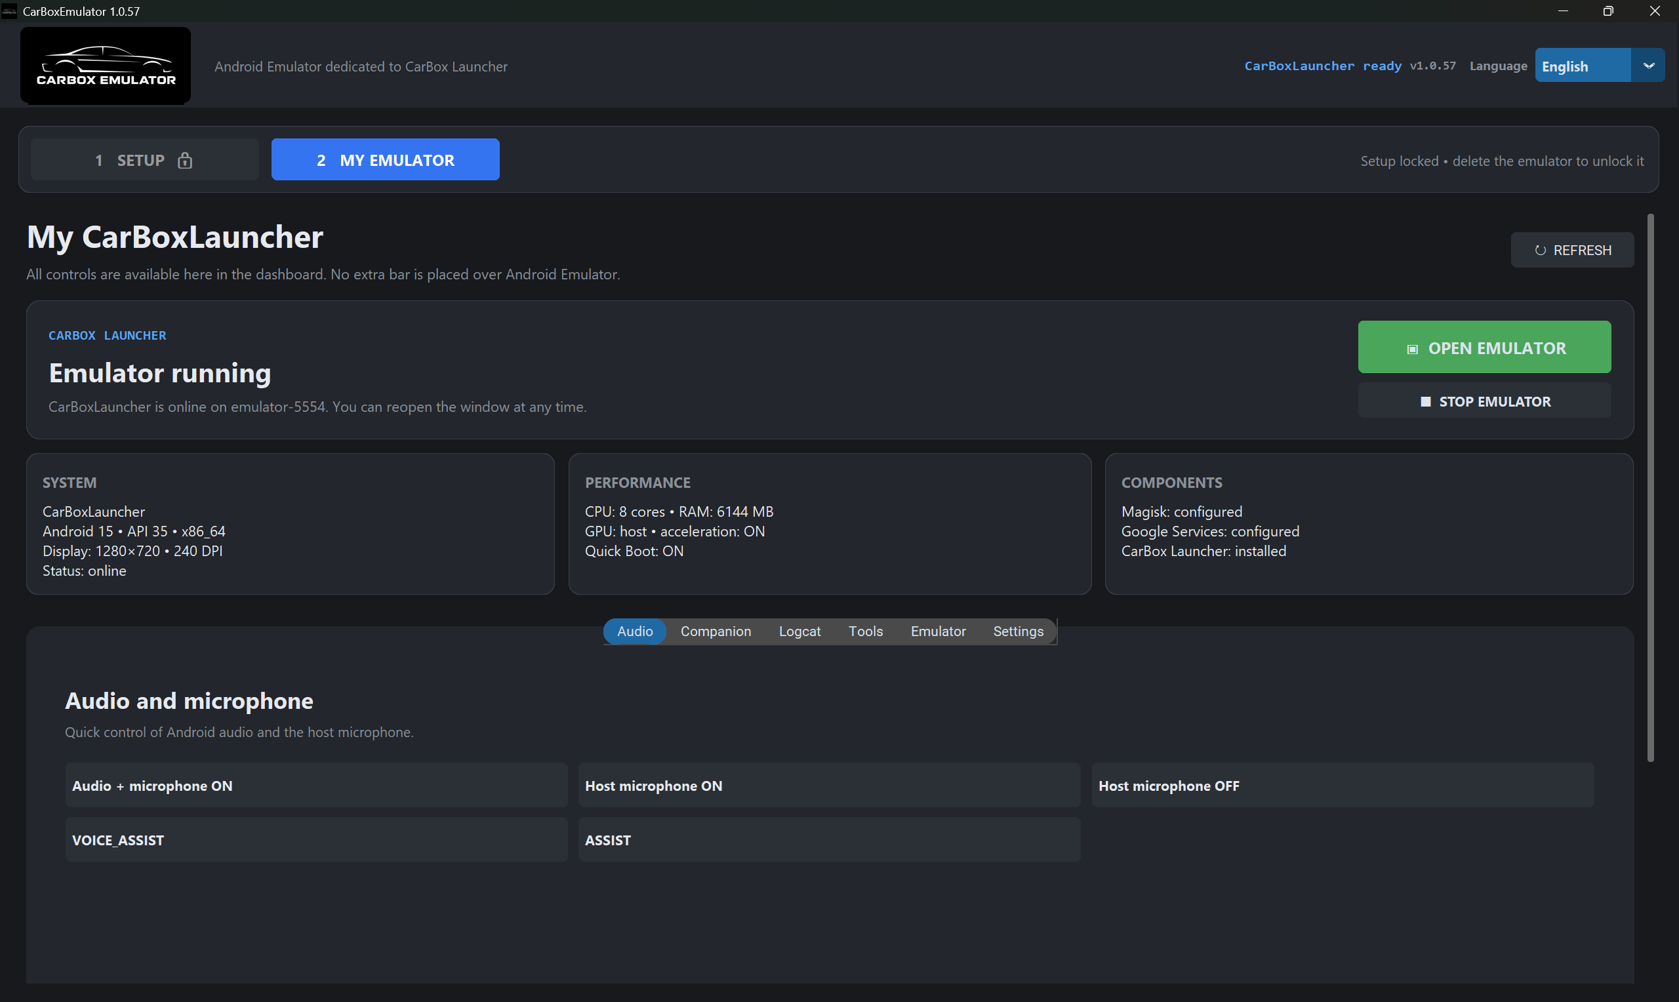1679x1002 pixels.
Task: Open the Logcat tab
Action: point(800,631)
